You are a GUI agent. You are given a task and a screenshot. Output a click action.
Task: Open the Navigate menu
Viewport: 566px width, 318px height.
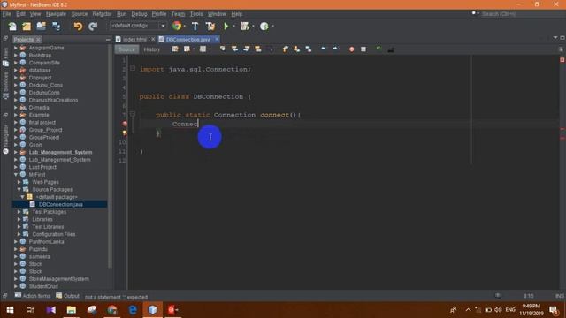[x=56, y=14]
